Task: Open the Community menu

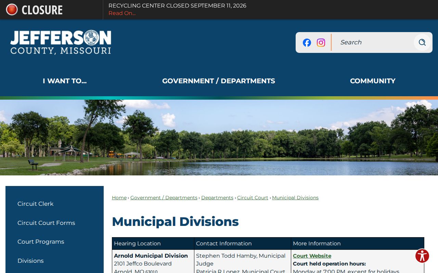Action: [x=373, y=81]
